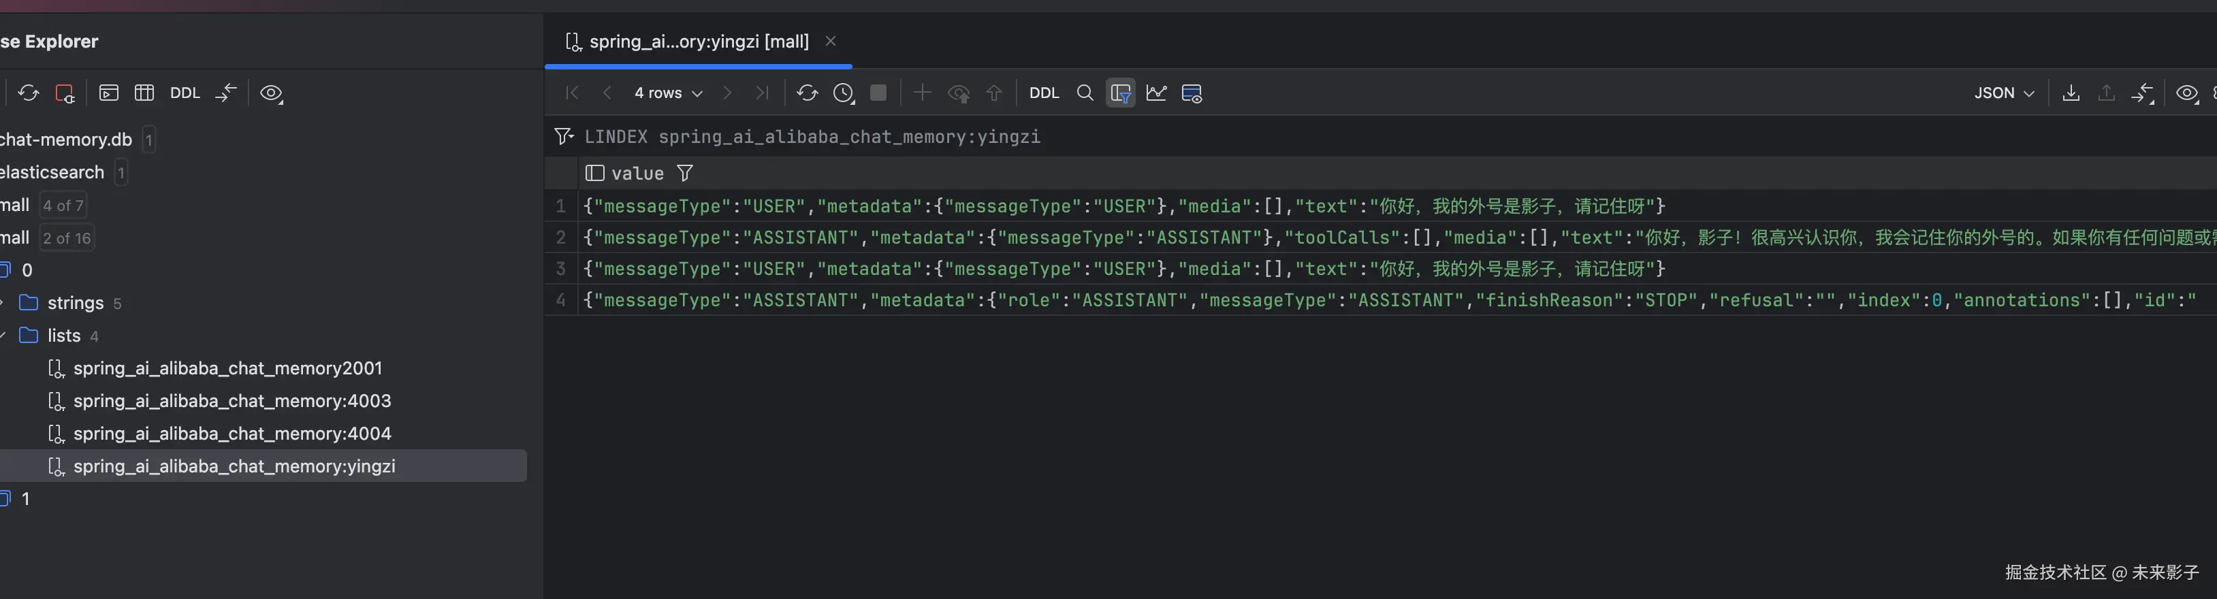Screen dimensions: 2217x599
Task: Click DDL in the explorer toolbar
Action: point(184,93)
